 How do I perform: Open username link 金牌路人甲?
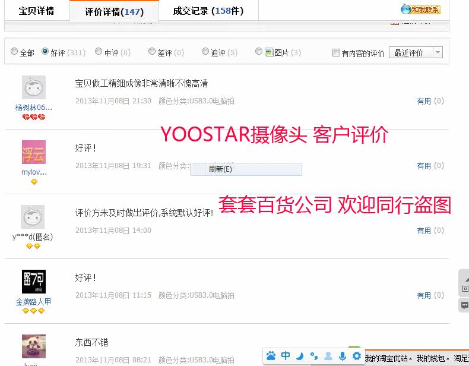coord(33,302)
